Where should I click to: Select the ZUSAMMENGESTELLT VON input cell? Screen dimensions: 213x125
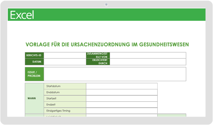148,56
